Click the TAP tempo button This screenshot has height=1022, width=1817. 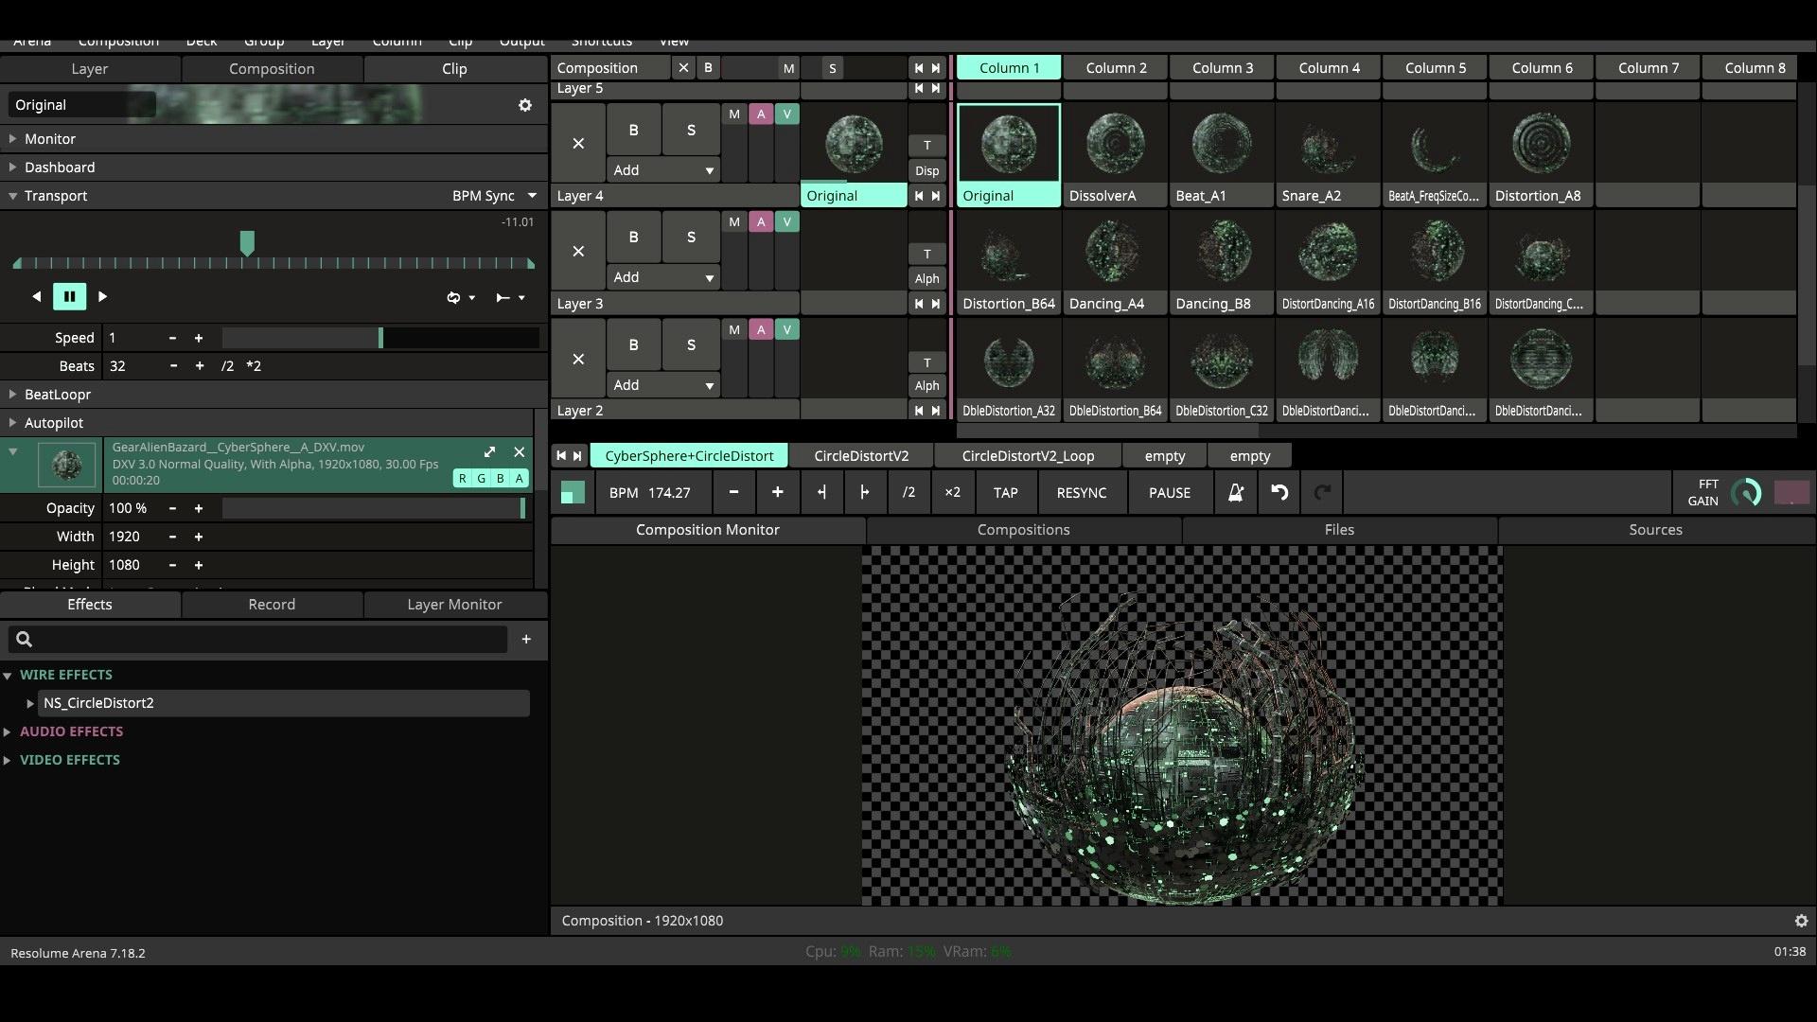1005,493
